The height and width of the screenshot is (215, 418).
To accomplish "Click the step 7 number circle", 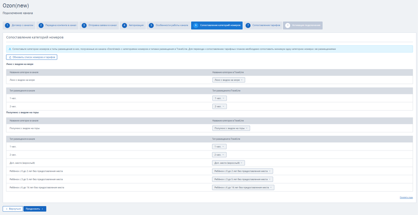I will point(248,26).
